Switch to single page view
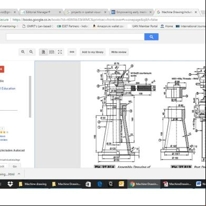This screenshot has height=206, width=206. tap(43, 52)
